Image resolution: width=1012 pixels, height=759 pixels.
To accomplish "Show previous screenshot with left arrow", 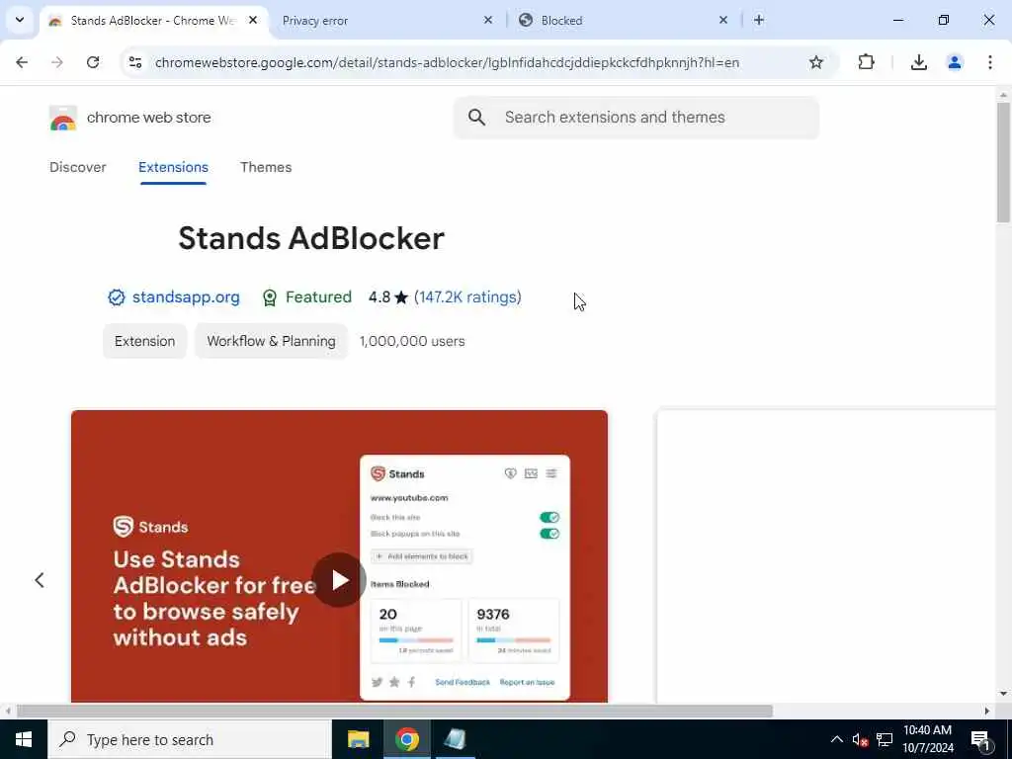I will [x=40, y=579].
